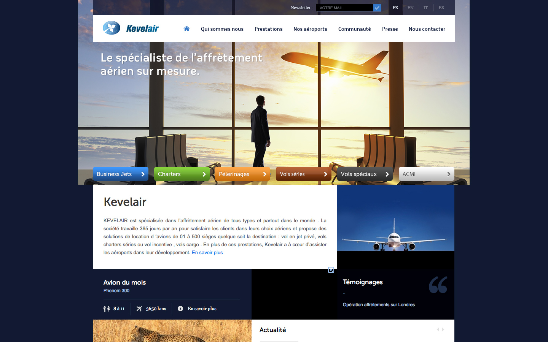Open the Nos aéroports menu
548x342 pixels.
(x=310, y=29)
